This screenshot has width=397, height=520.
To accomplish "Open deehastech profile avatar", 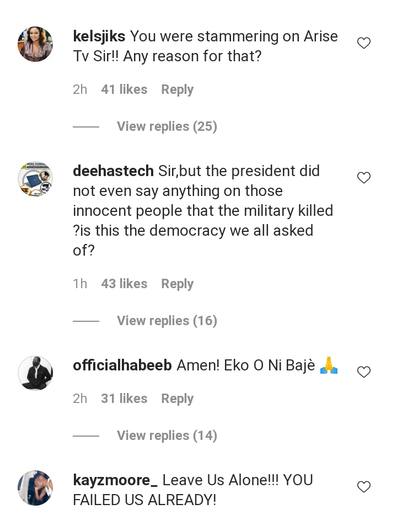I will click(35, 179).
